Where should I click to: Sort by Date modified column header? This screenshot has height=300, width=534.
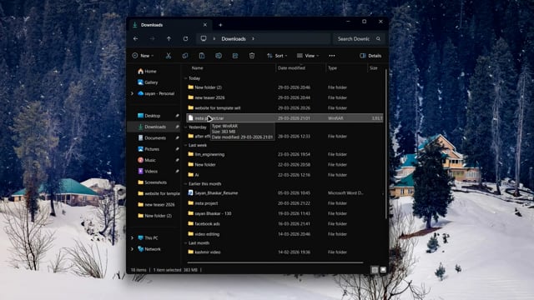point(291,68)
